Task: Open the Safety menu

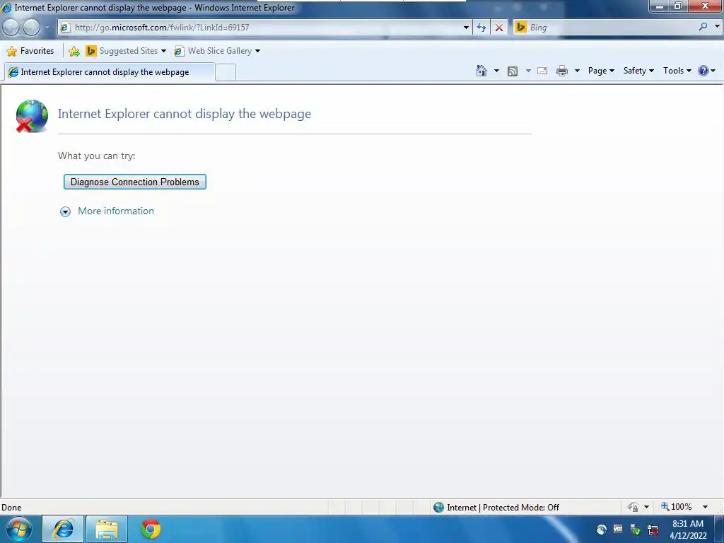Action: [638, 71]
